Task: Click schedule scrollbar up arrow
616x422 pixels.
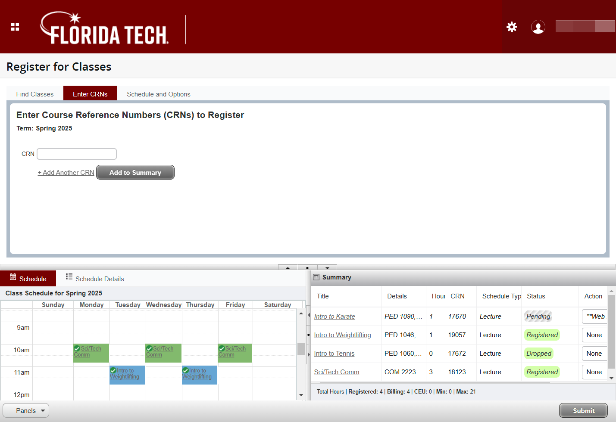Action: (x=301, y=313)
